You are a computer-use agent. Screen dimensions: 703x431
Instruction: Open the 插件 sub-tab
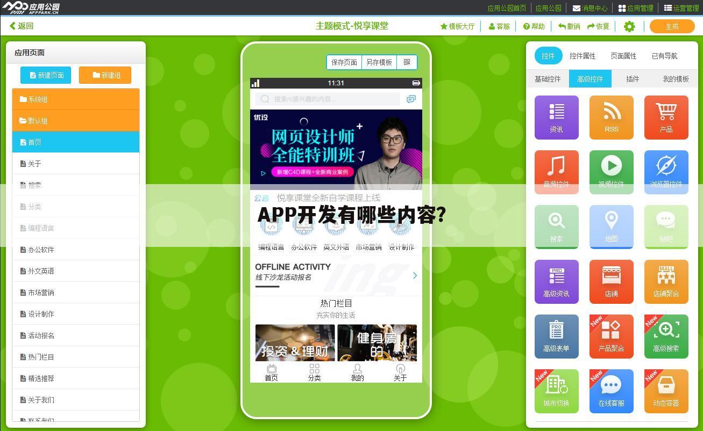633,79
